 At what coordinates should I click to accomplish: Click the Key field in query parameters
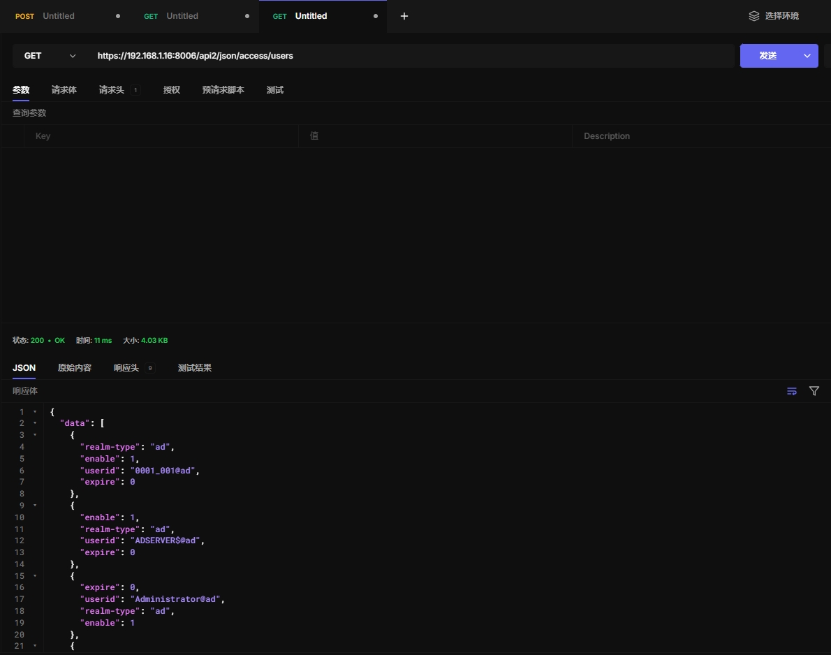coord(161,136)
